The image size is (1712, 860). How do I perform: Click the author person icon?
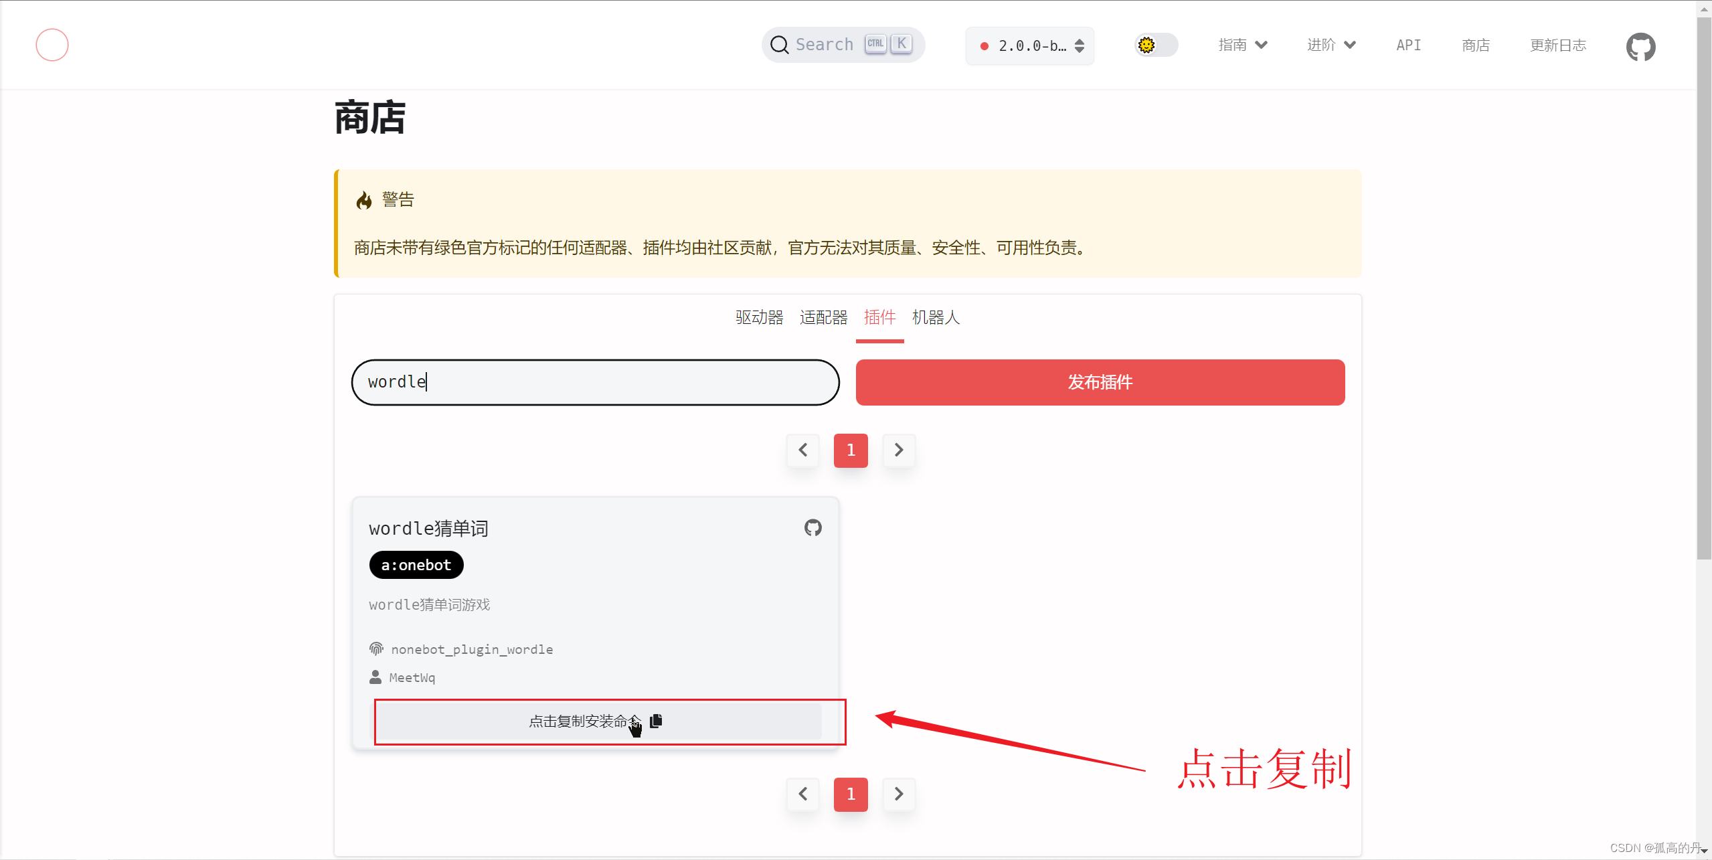pos(375,677)
